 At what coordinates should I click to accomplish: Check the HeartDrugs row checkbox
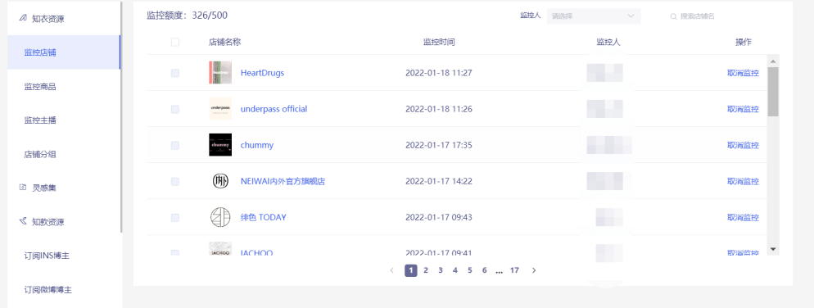(x=175, y=73)
